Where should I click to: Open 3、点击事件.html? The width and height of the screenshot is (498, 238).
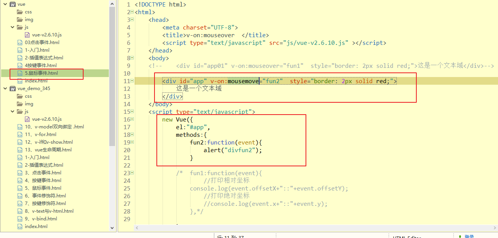(43, 173)
